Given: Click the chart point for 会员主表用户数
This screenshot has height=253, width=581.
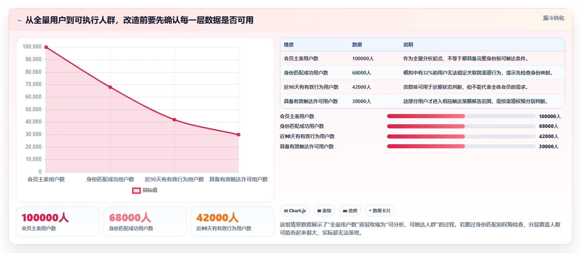Looking at the screenshot, I should 46,47.
